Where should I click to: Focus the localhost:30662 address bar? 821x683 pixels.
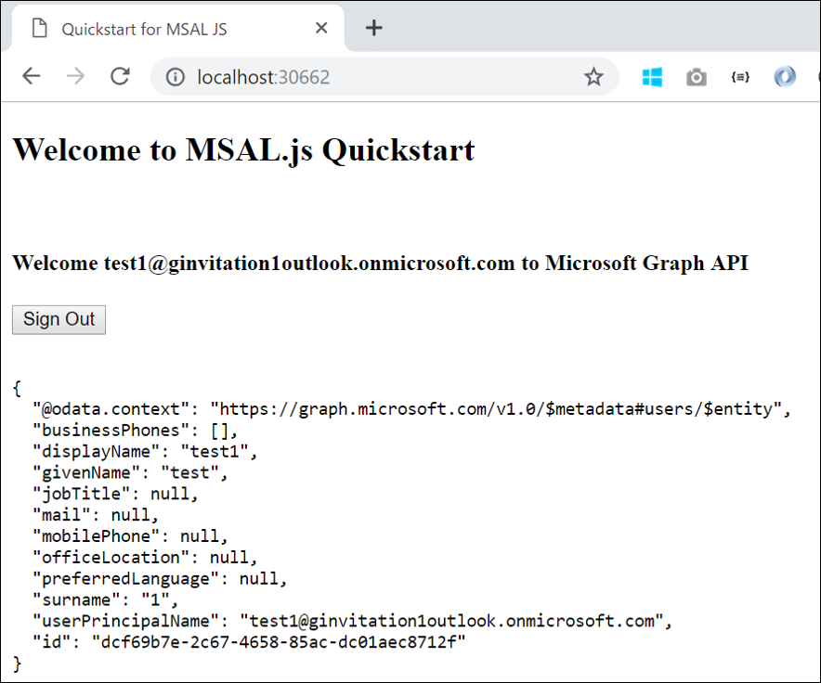tap(384, 77)
